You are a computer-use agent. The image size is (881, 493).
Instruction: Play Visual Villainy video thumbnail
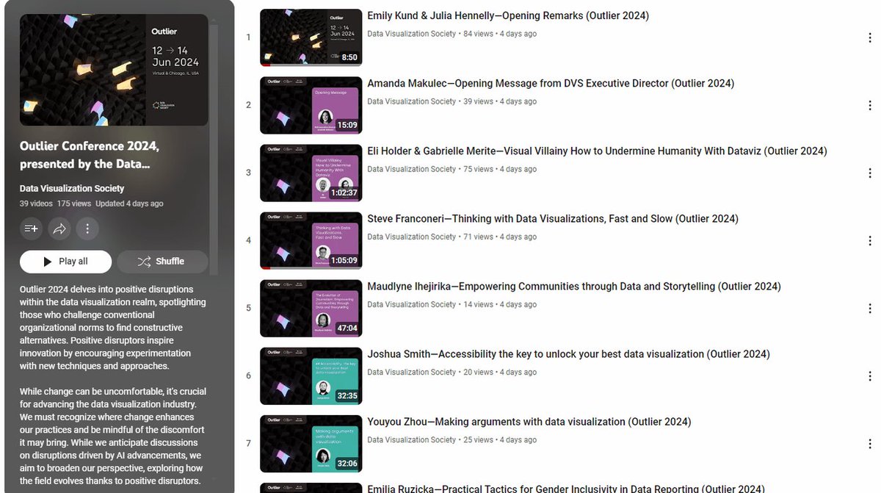click(x=311, y=173)
